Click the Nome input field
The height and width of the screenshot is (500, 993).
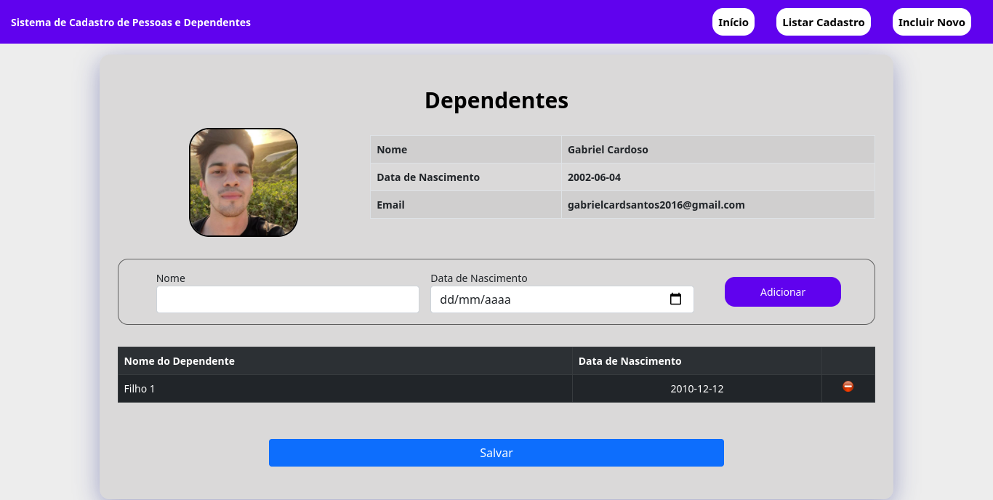tap(287, 299)
